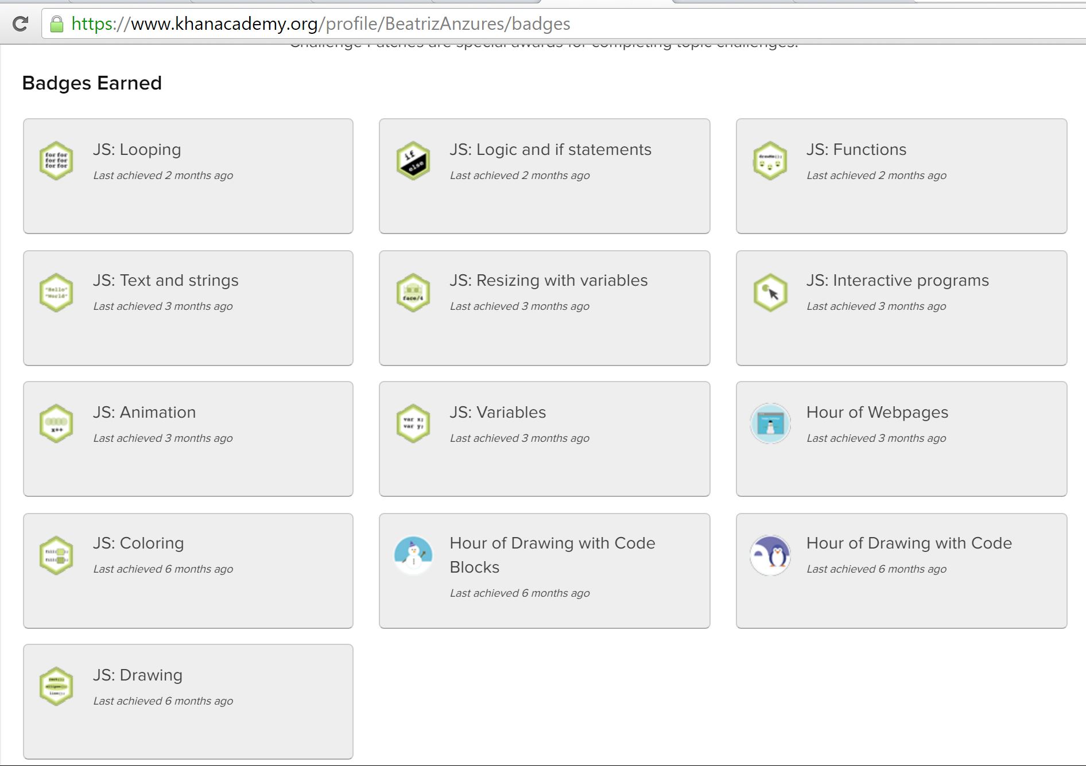Image resolution: width=1086 pixels, height=766 pixels.
Task: Select the JS: Variables badge title
Action: (x=498, y=413)
